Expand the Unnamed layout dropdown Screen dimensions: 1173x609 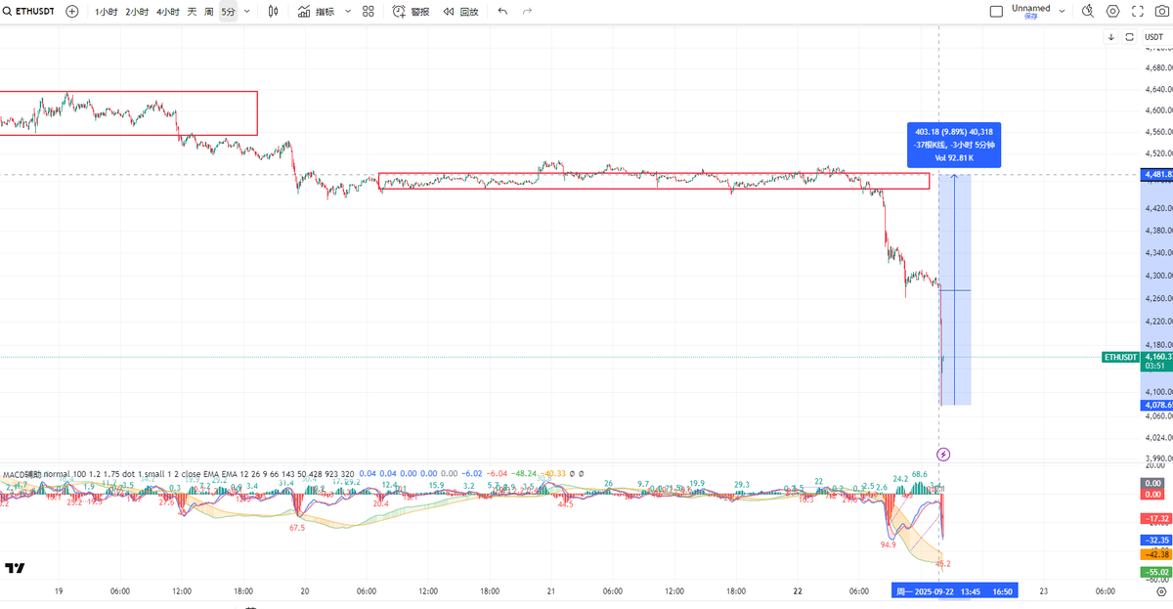pyautogui.click(x=1062, y=10)
